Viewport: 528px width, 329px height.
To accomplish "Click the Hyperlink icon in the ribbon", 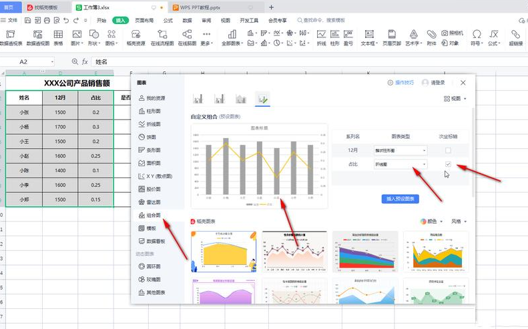I will (515, 34).
